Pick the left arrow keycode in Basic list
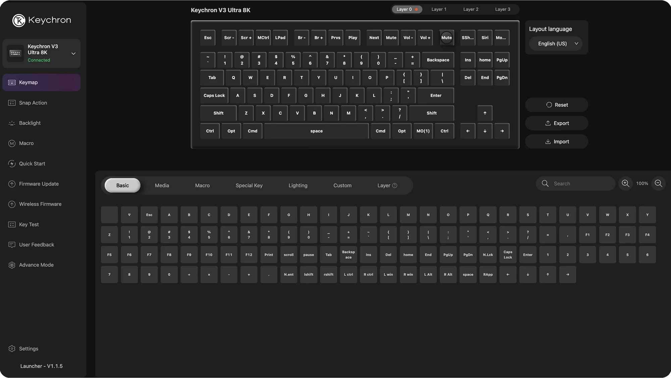The height and width of the screenshot is (378, 671). pos(508,275)
